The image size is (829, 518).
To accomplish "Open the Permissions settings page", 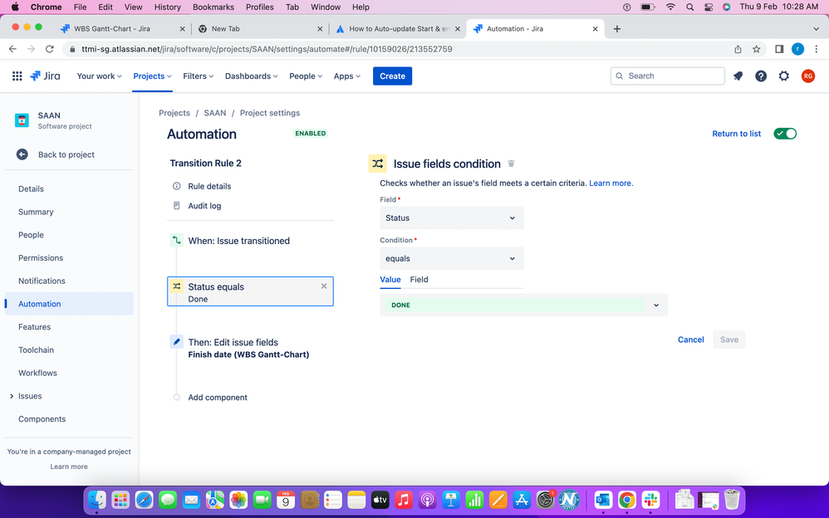I will (41, 258).
